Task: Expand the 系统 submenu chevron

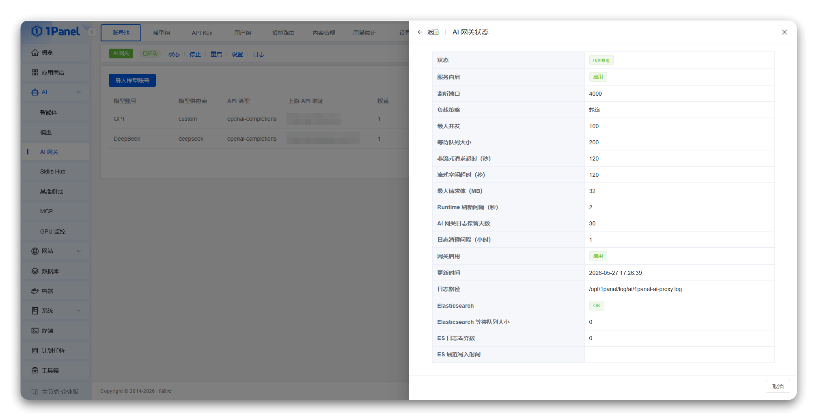Action: coord(79,311)
